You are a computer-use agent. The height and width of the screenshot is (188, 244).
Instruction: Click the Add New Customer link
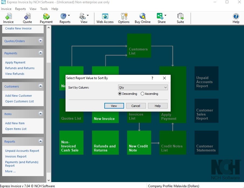[x=19, y=96]
